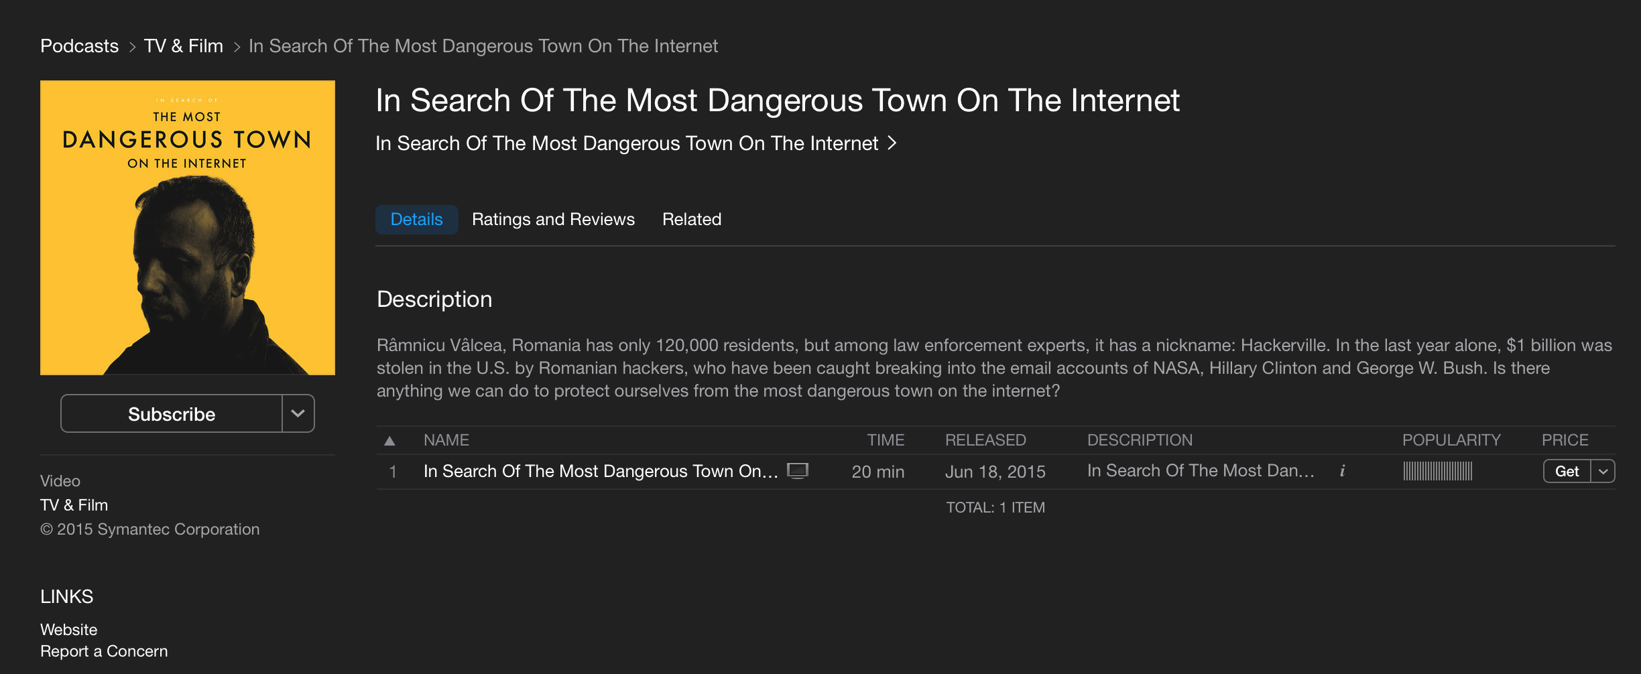Click the breadcrumb arrow after Podcasts
Image resolution: width=1641 pixels, height=674 pixels.
[x=132, y=46]
